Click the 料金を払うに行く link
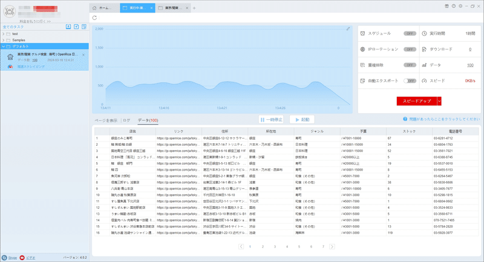This screenshot has width=484, height=262. (x=35, y=21)
